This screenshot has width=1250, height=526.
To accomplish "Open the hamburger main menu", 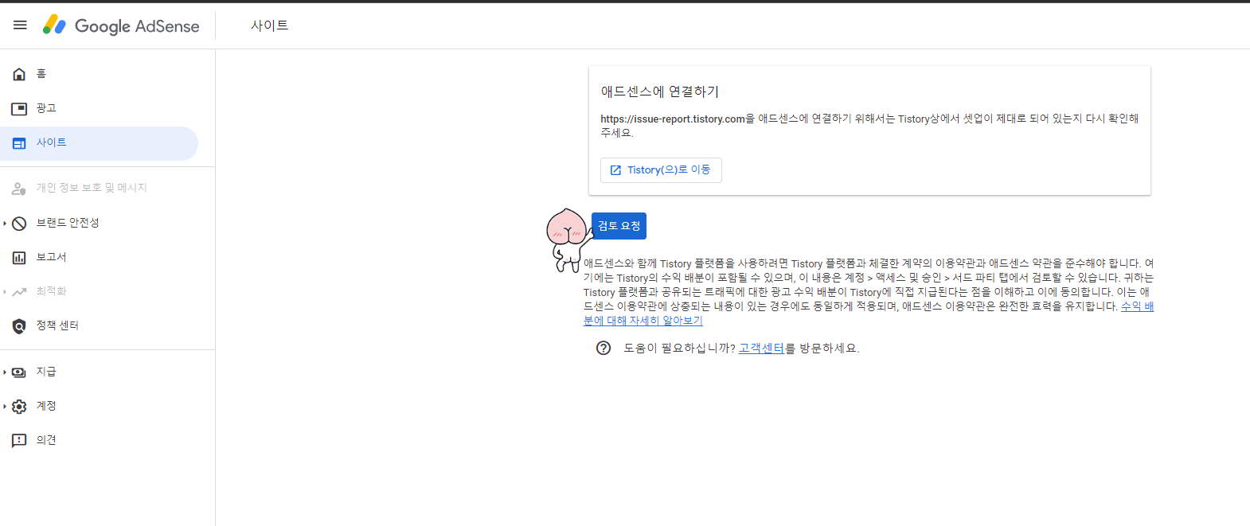I will pyautogui.click(x=20, y=25).
